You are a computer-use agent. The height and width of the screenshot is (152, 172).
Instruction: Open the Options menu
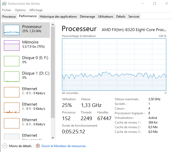coord(20,10)
